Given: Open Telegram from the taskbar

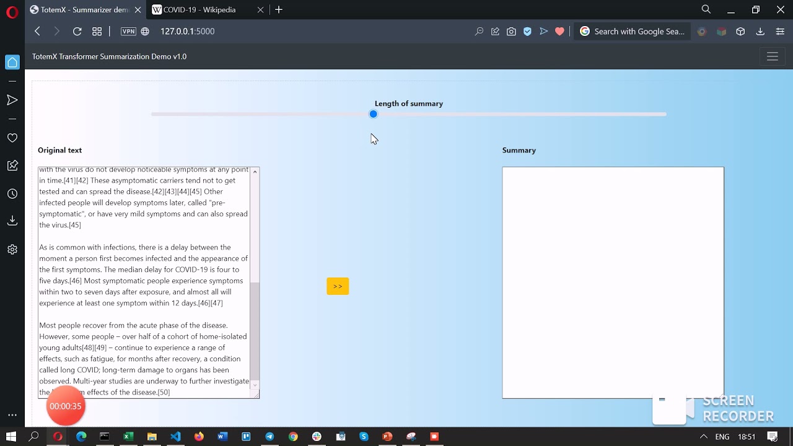Looking at the screenshot, I should [269, 437].
